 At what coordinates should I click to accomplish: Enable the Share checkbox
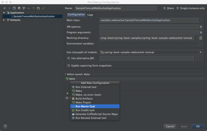pos(164,8)
